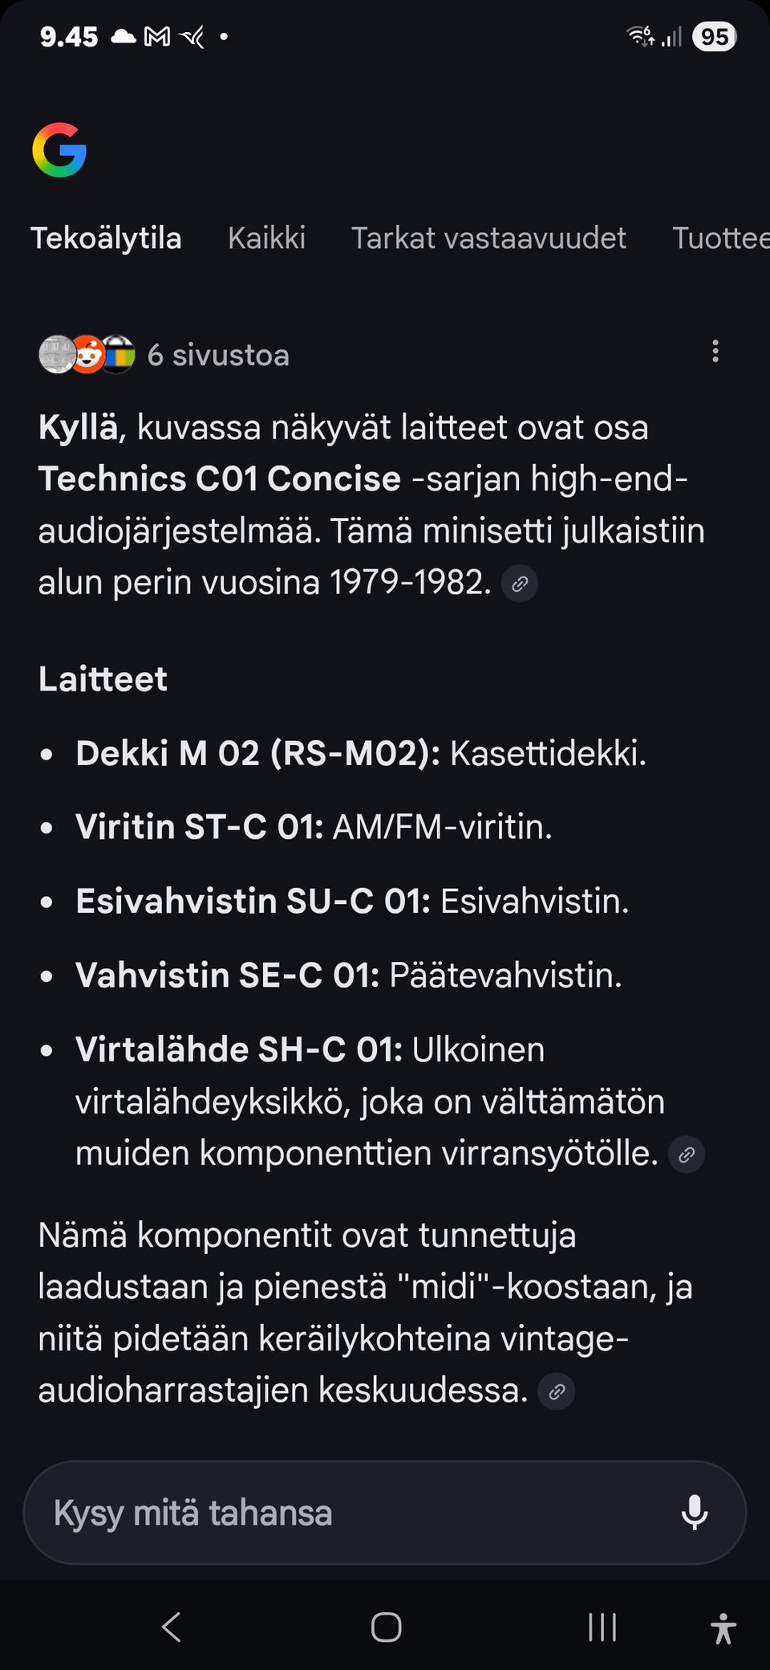Tap the Android home navigation button
This screenshot has height=1670, width=770.
(x=386, y=1627)
